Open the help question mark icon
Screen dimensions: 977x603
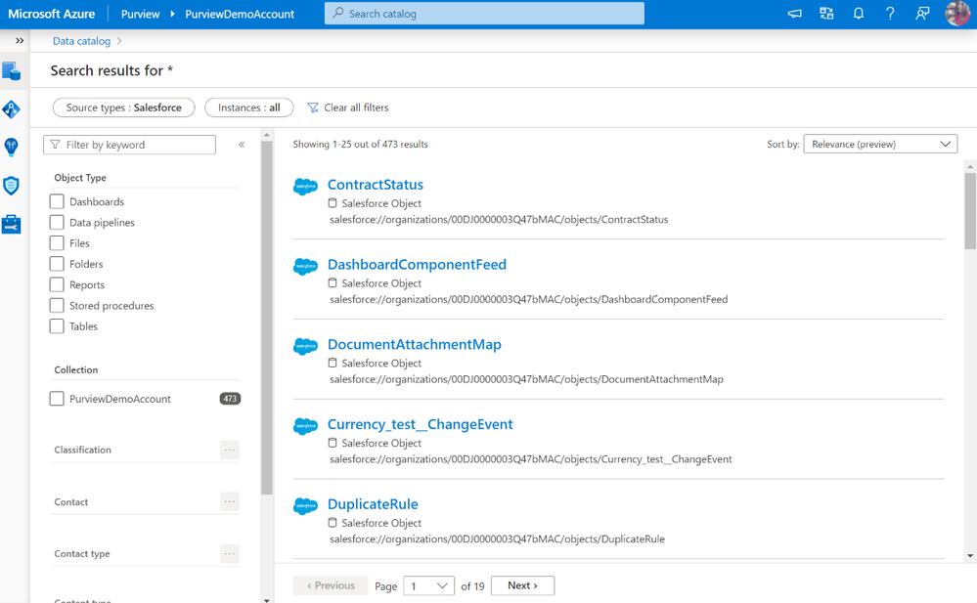tap(890, 13)
